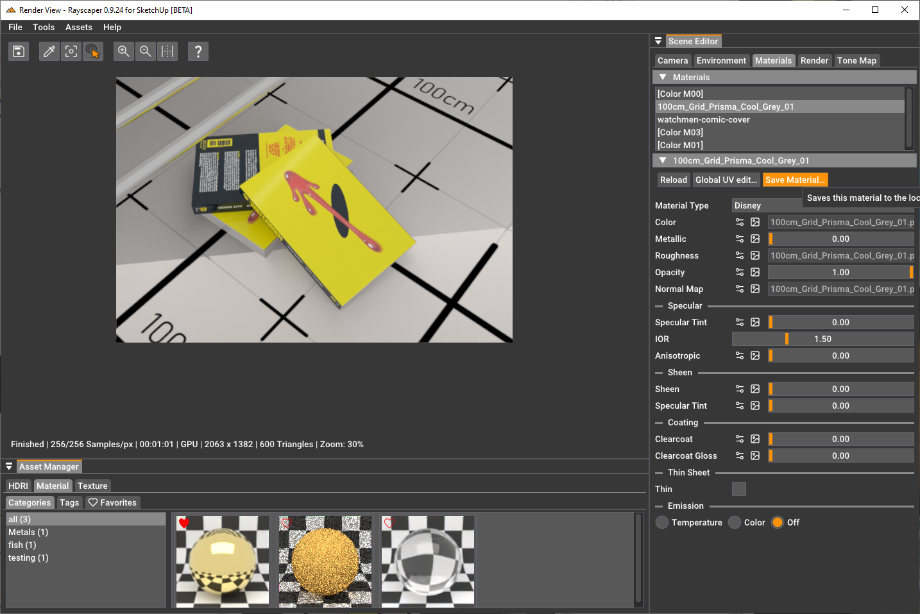Open Roughness parameter settings icon
Screen dimensions: 920x614
(740, 255)
